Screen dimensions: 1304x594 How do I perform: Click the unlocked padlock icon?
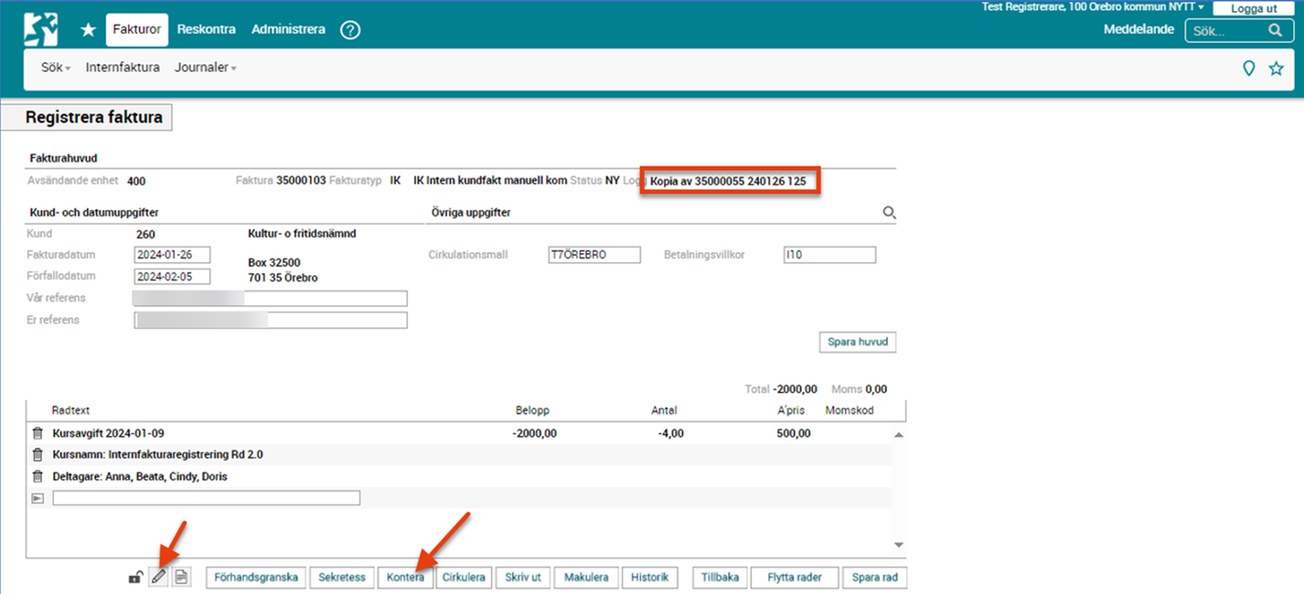(135, 577)
